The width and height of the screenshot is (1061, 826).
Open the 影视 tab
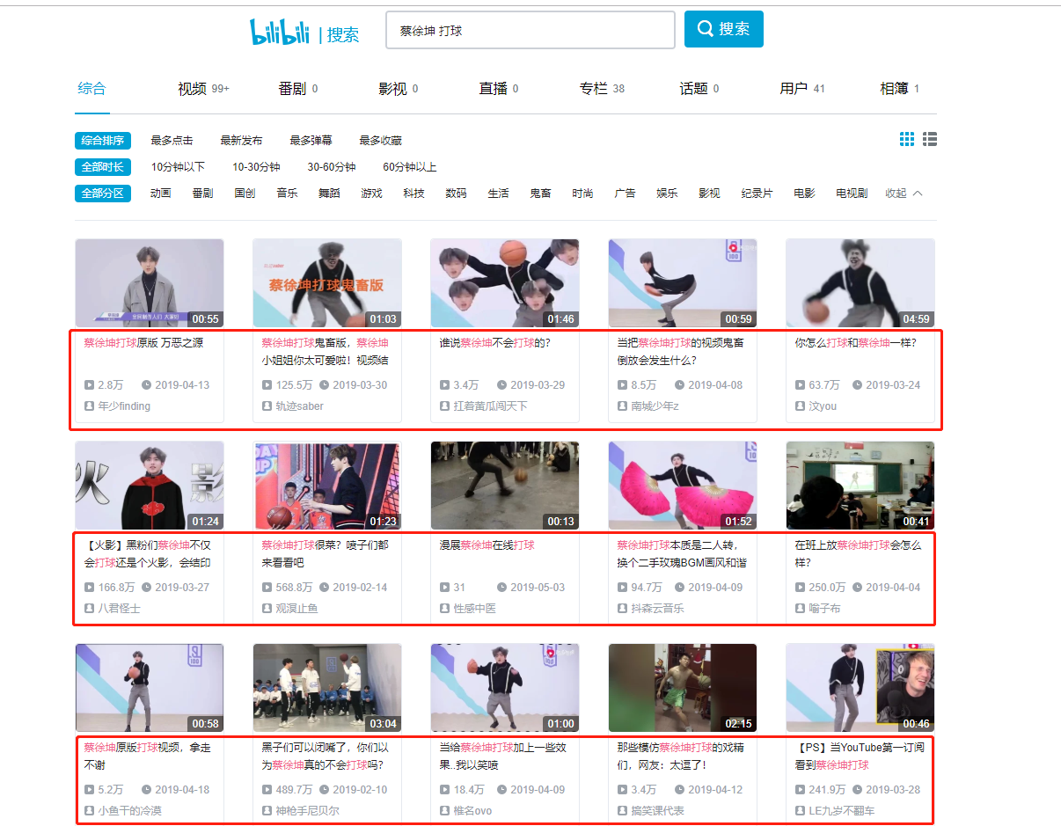399,88
